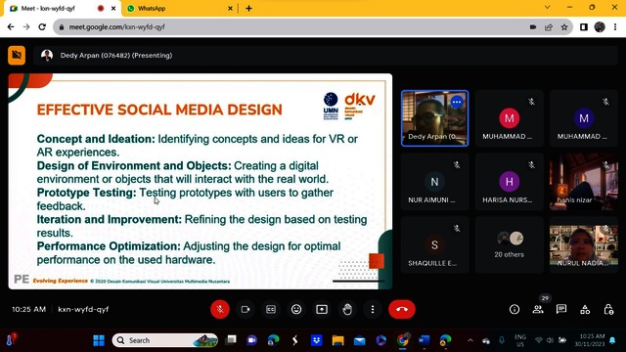Click the taskbar Search box

[x=165, y=340]
